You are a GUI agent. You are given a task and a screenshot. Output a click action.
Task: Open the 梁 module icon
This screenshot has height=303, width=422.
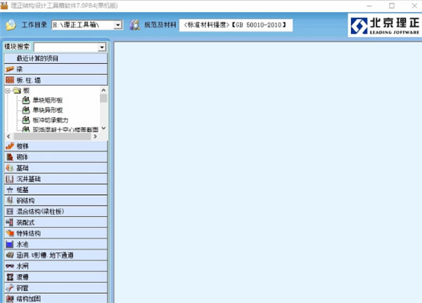(10, 69)
